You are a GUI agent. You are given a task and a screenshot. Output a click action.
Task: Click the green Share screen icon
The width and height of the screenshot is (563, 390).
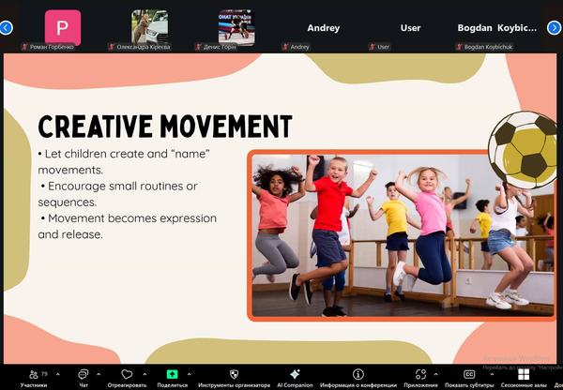[172, 373]
